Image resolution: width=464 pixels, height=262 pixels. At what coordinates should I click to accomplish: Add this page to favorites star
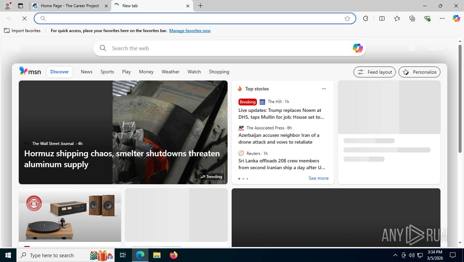pyautogui.click(x=347, y=18)
